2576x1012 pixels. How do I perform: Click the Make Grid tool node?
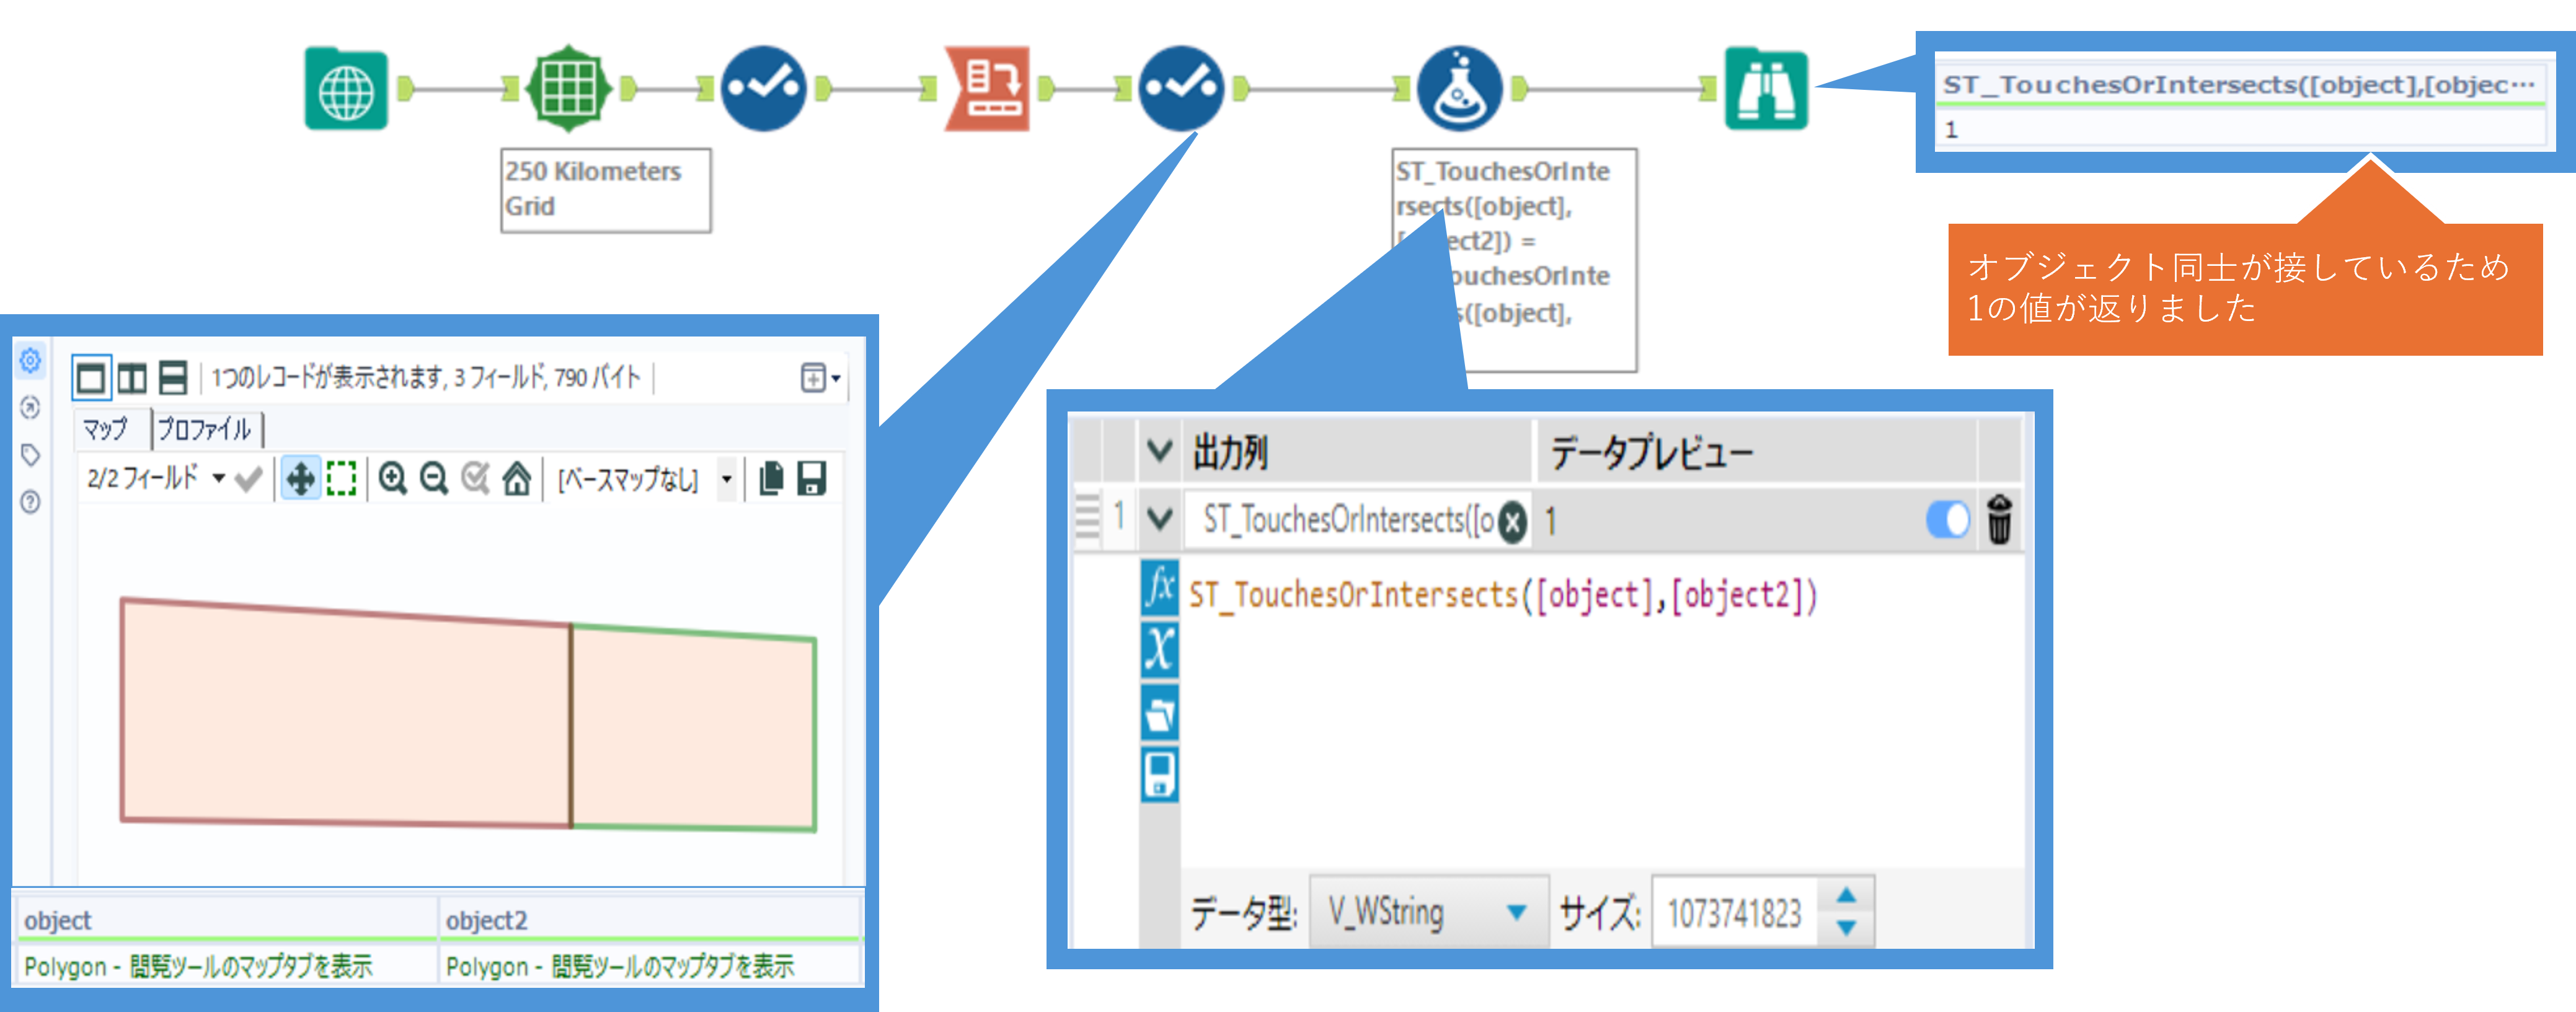[568, 89]
